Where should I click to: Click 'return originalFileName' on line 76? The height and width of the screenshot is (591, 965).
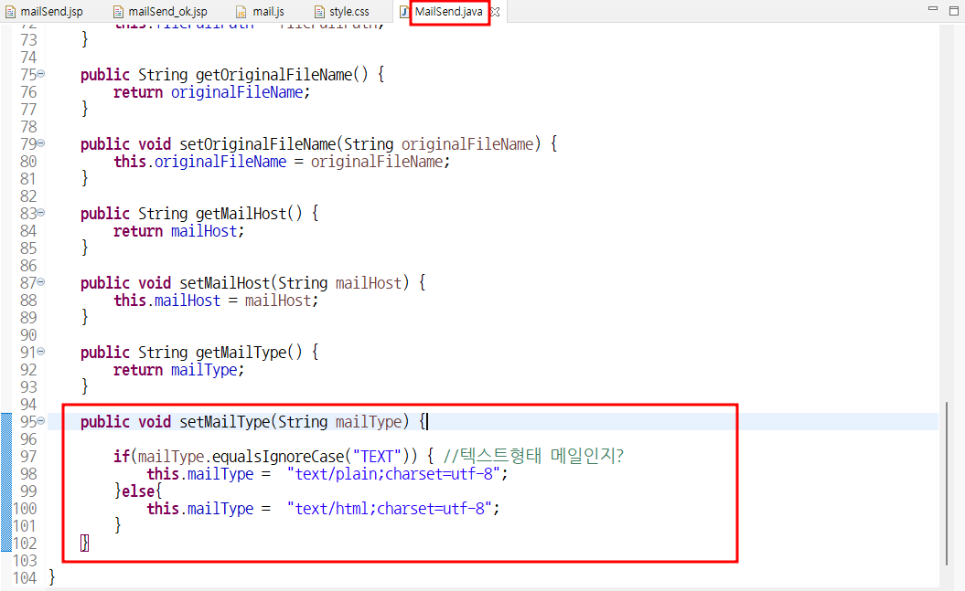click(208, 92)
